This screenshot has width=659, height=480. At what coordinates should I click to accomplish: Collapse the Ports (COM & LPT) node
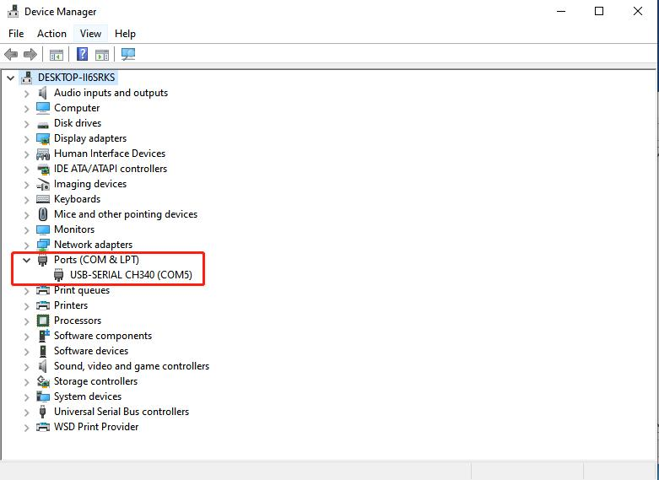[26, 260]
